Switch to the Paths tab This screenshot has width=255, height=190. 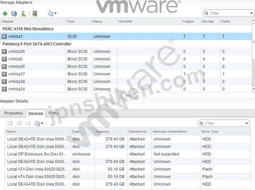(x=54, y=113)
